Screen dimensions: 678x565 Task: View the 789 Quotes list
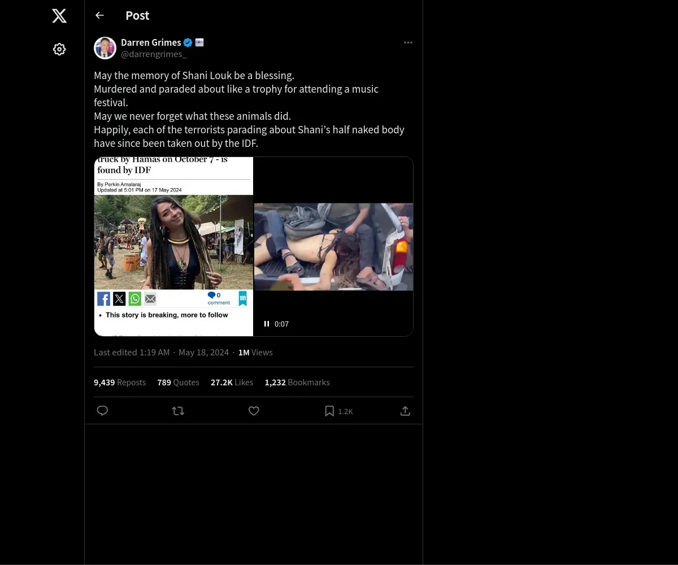(178, 383)
